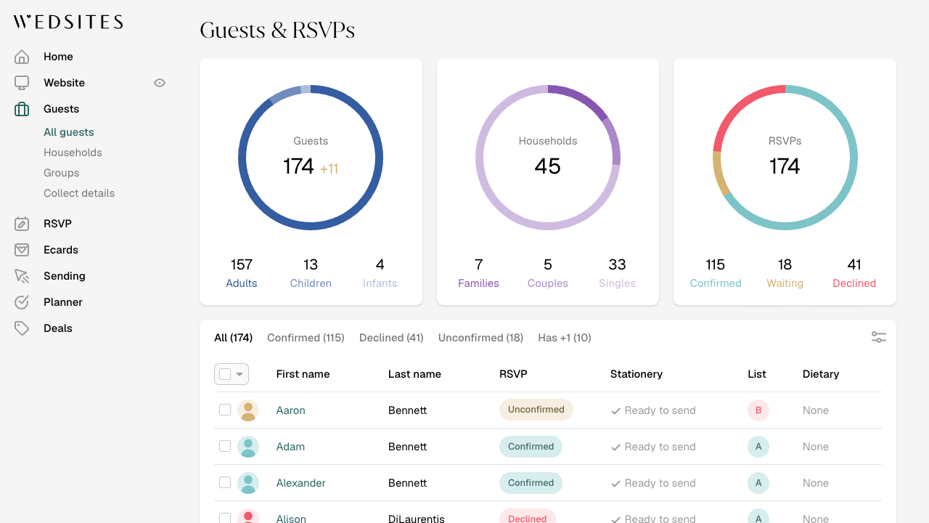The width and height of the screenshot is (929, 523).
Task: Open the table filter settings icon
Action: click(x=879, y=337)
